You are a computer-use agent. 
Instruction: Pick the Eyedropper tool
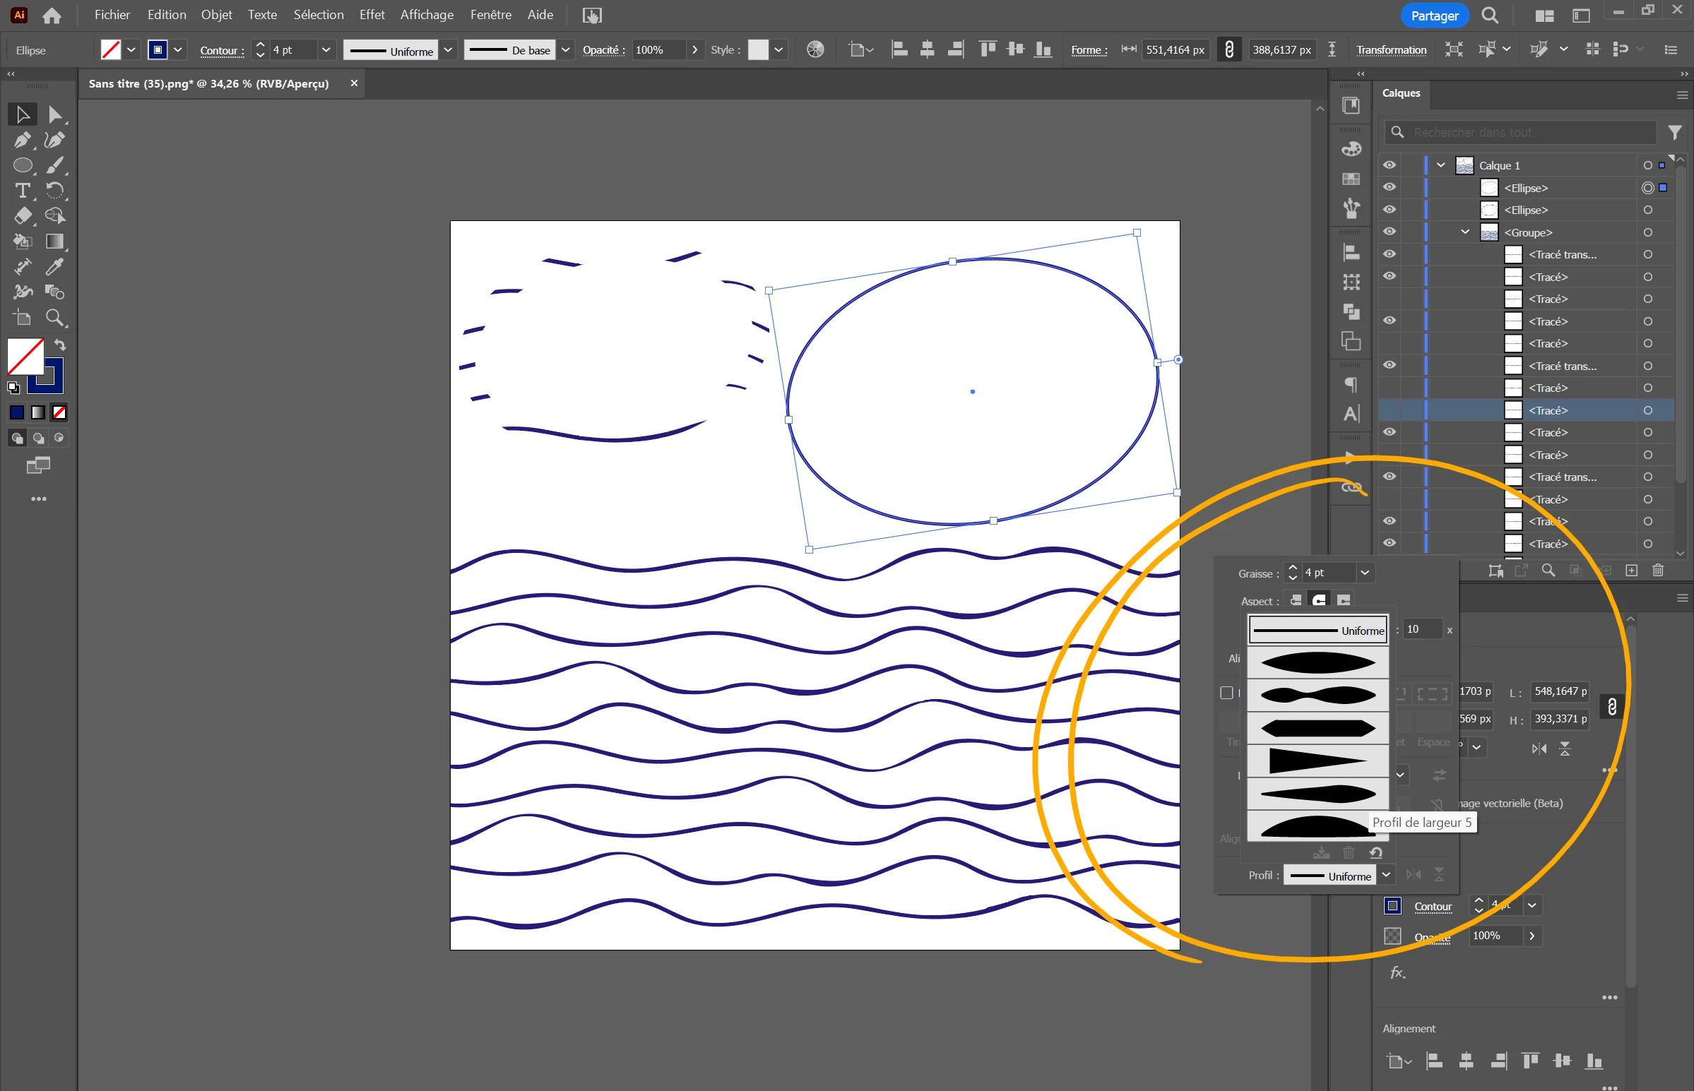click(x=54, y=266)
